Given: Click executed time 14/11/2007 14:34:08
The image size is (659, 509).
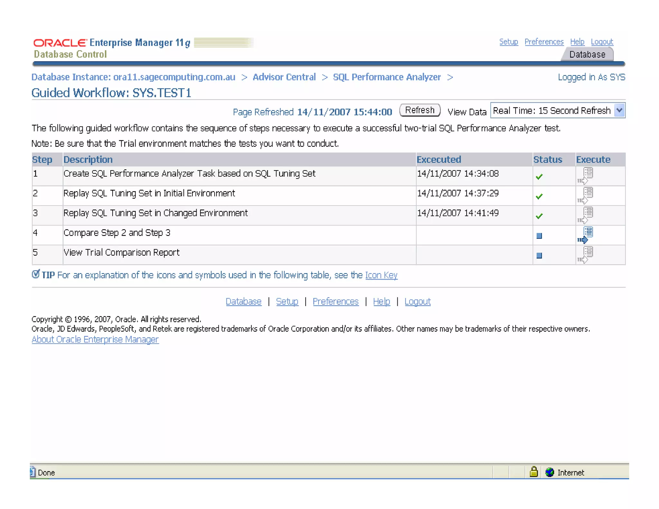Looking at the screenshot, I should (x=458, y=173).
